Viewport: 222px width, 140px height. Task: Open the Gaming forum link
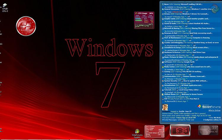[167, 72]
